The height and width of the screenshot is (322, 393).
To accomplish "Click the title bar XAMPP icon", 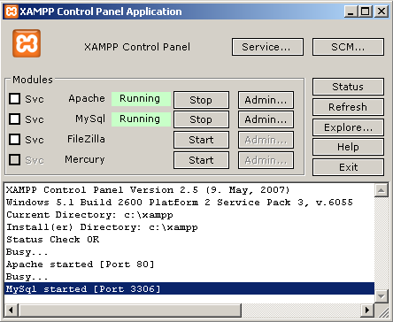I will click(x=12, y=11).
